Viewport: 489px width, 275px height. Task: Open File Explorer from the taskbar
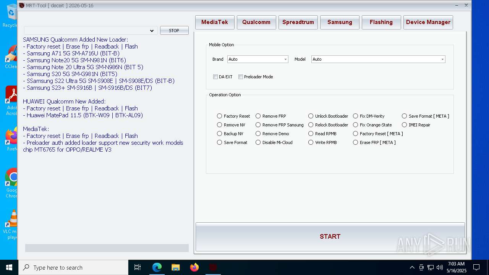click(x=176, y=267)
